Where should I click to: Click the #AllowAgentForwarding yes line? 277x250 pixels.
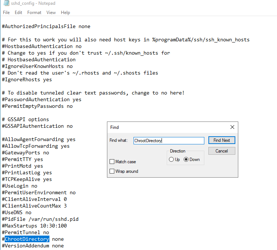(x=39, y=140)
